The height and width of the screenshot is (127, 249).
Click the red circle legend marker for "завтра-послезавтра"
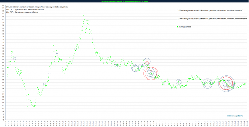[x=177, y=19]
